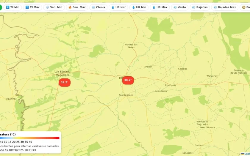Click the rain cloud icon on Chuva
Viewport: 250px width, 156px height.
93,7
